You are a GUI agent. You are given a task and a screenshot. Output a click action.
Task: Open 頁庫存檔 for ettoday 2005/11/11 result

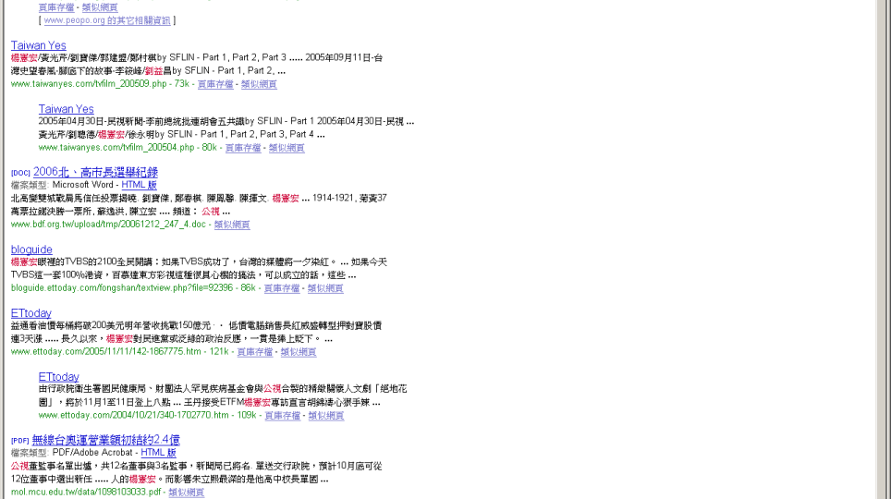pos(255,352)
